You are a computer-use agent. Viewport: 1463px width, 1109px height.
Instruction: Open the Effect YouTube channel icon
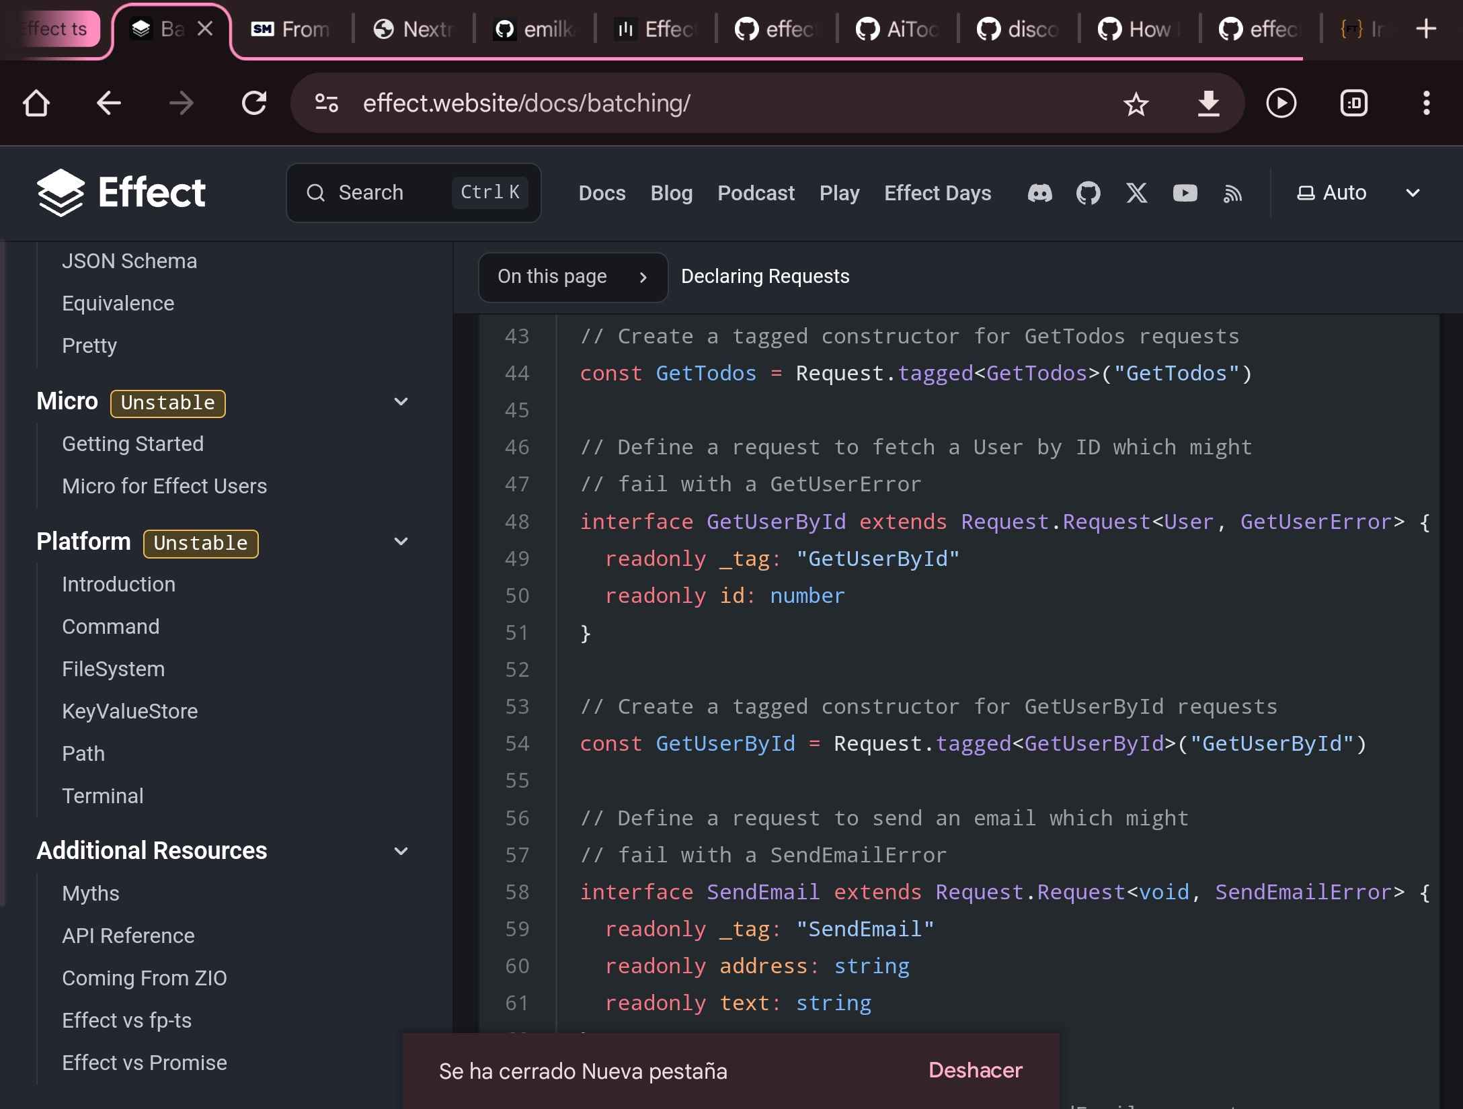tap(1185, 193)
